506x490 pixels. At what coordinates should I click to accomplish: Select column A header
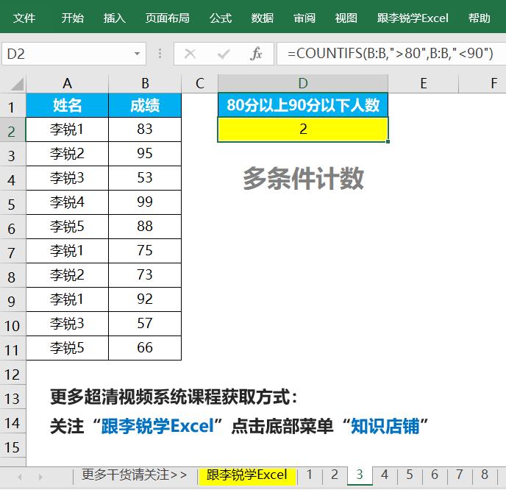point(67,84)
